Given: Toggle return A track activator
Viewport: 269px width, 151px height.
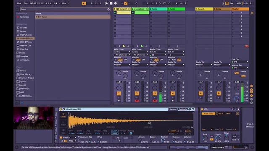Looking at the screenshot, I should coord(201,93).
